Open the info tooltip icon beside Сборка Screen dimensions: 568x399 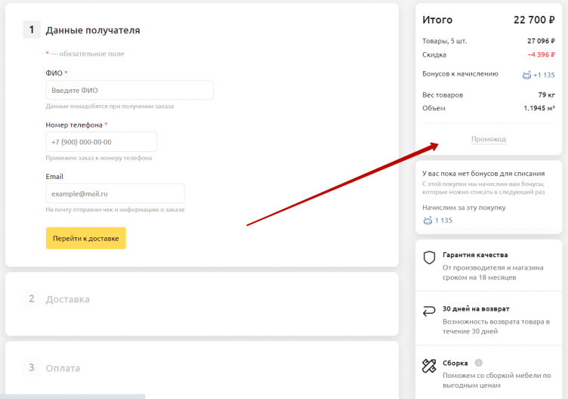coord(479,363)
